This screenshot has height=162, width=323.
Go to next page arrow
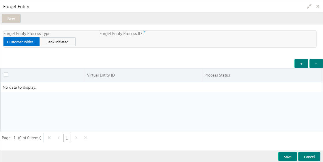(x=76, y=138)
